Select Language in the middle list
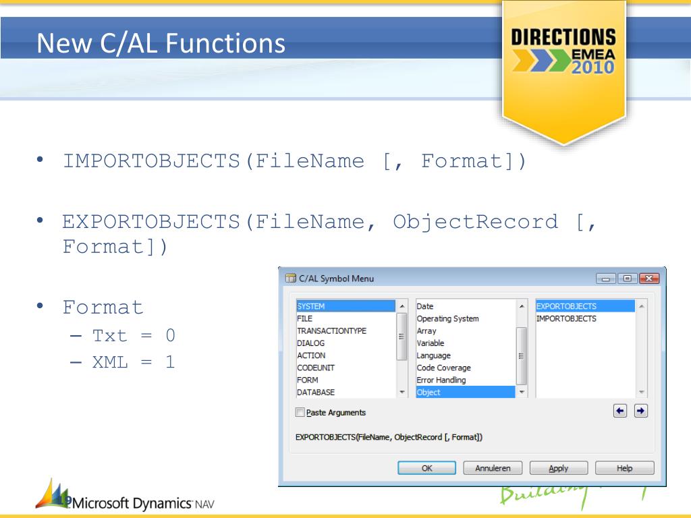Viewport: 691px width, 518px height. coord(466,355)
